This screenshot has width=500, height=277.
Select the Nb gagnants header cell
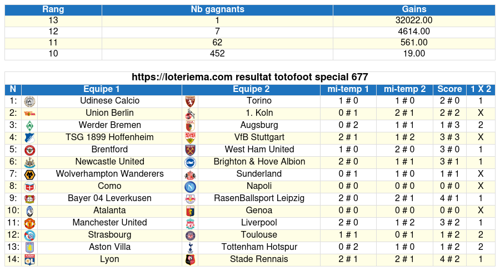[x=217, y=9]
